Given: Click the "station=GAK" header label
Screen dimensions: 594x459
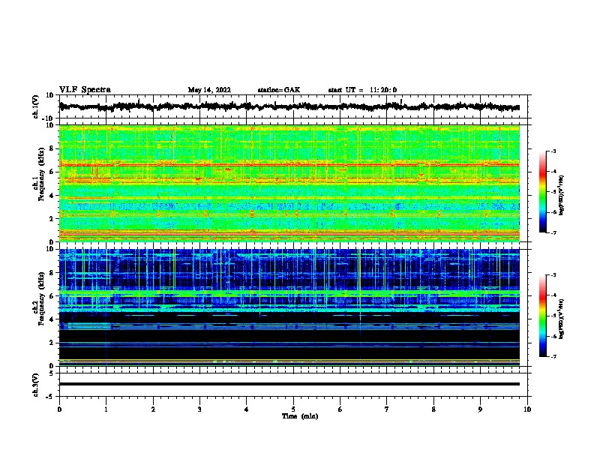Looking at the screenshot, I should pos(279,90).
